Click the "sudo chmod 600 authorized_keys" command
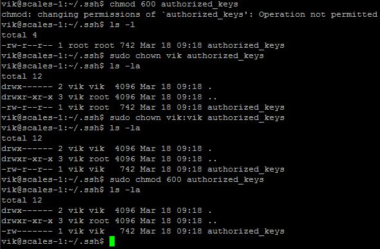This screenshot has height=249, width=380. [x=187, y=179]
